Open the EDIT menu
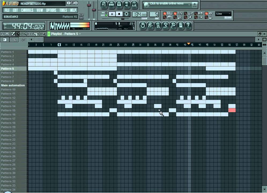 15,10
